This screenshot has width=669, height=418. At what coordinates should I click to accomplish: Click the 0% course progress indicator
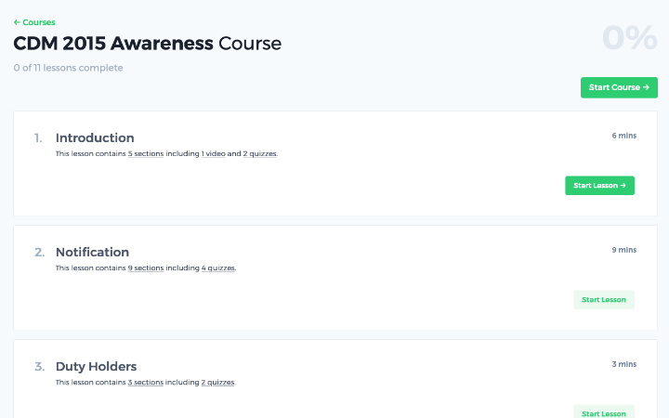[630, 37]
